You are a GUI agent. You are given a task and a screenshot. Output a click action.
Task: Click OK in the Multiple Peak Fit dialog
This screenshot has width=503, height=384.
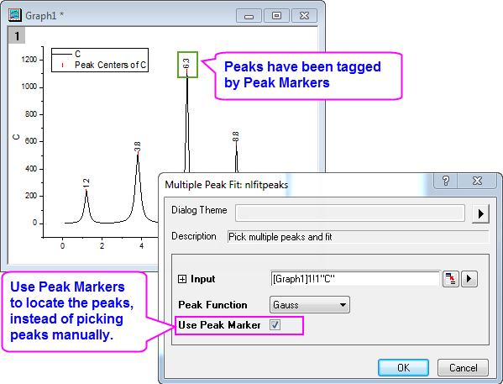[x=403, y=368]
